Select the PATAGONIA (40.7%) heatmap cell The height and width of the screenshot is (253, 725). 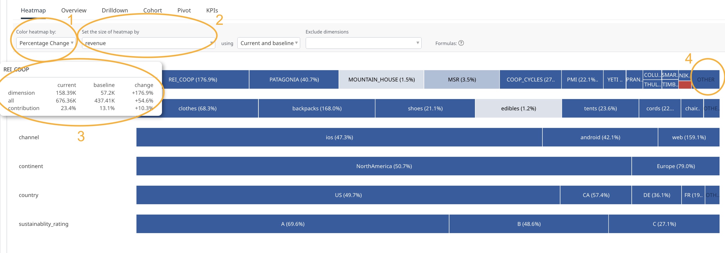[x=294, y=79]
